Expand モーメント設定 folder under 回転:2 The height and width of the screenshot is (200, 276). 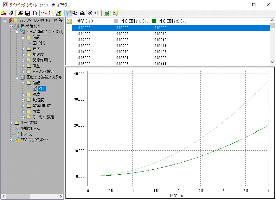[x=22, y=117]
